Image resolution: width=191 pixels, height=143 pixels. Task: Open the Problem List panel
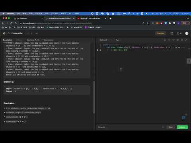15,33
